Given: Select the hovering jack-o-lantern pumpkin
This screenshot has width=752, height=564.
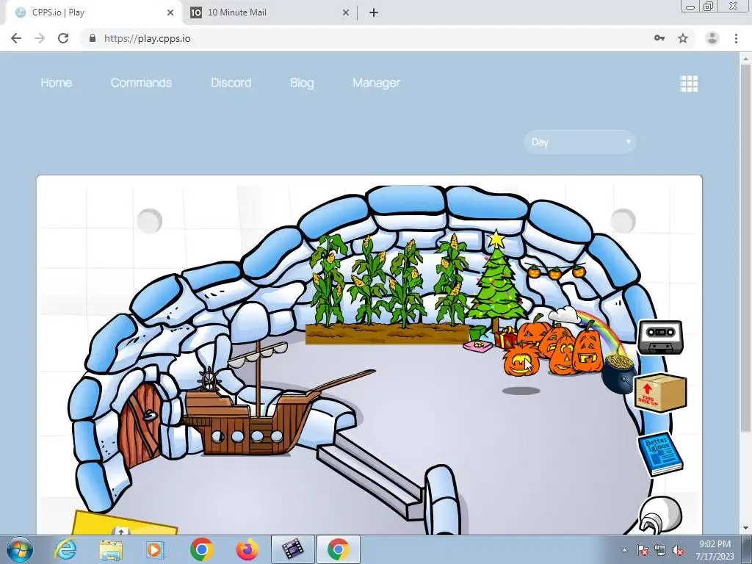Looking at the screenshot, I should tap(521, 361).
